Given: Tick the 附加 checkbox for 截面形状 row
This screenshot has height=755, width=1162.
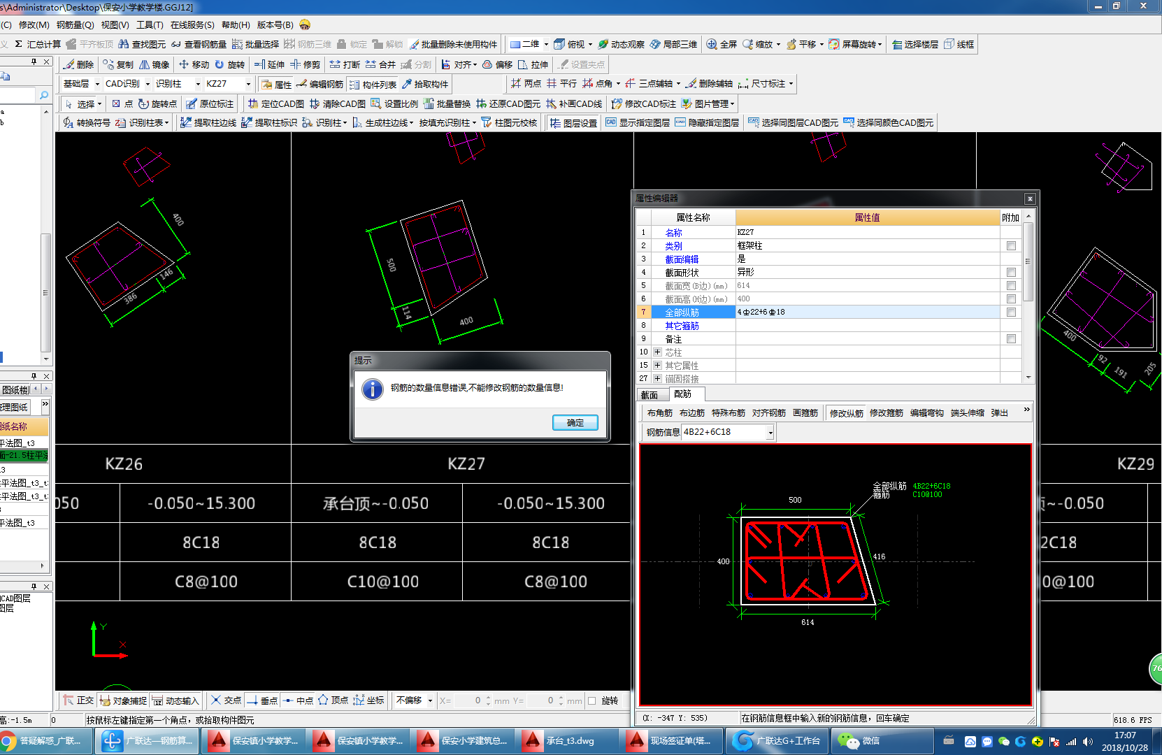Looking at the screenshot, I should pyautogui.click(x=1011, y=272).
